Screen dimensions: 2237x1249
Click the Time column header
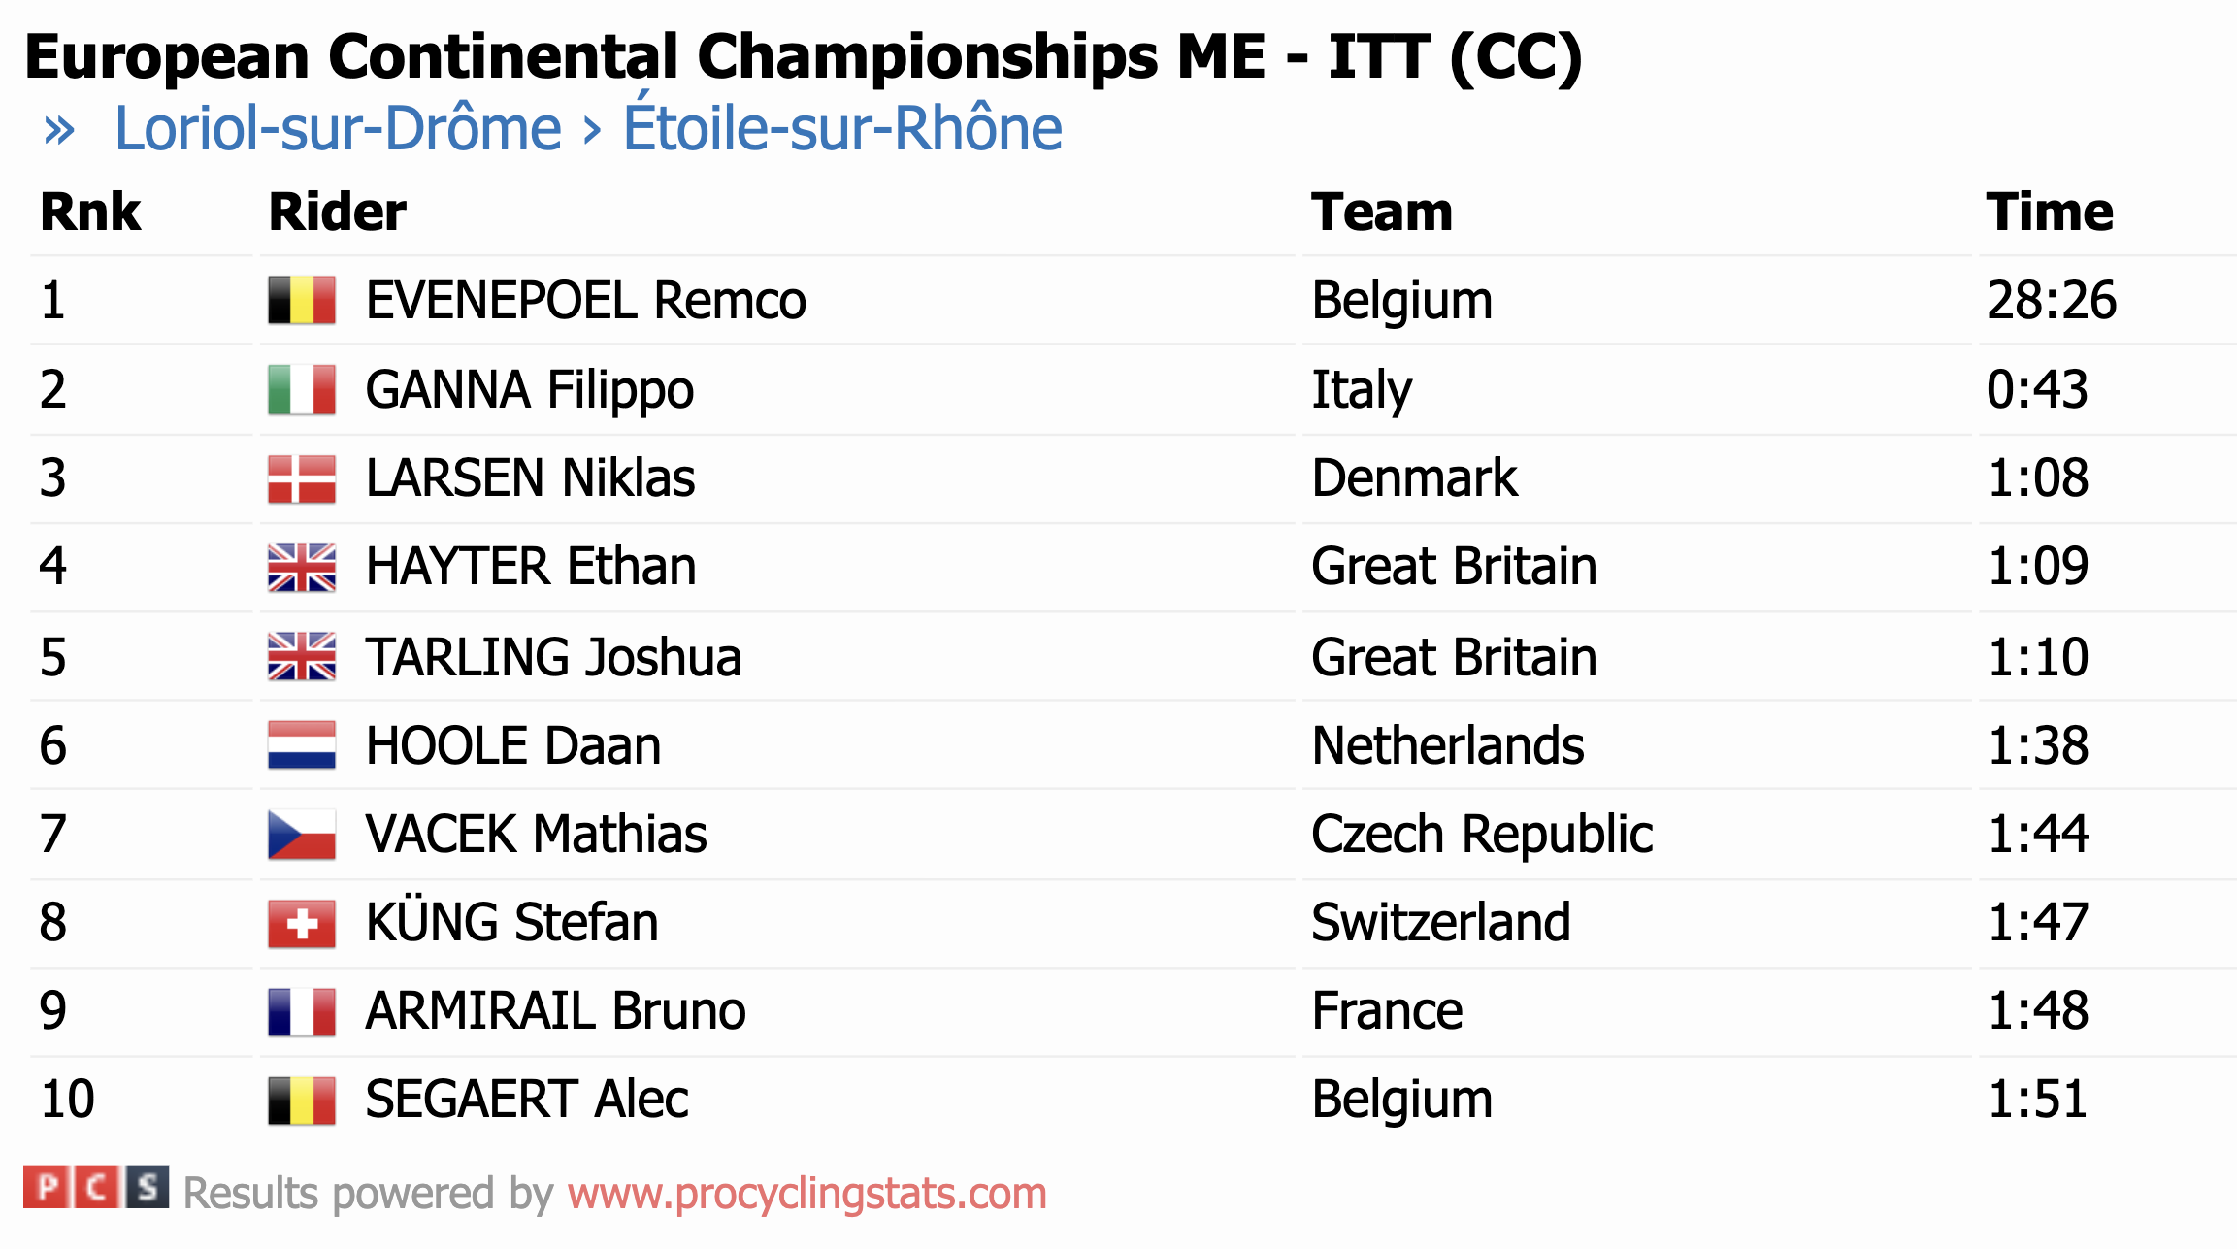click(2049, 212)
